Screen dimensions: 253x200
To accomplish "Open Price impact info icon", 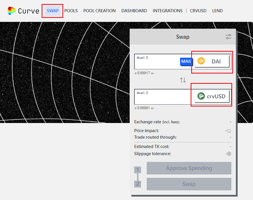I will pyautogui.click(x=229, y=131).
